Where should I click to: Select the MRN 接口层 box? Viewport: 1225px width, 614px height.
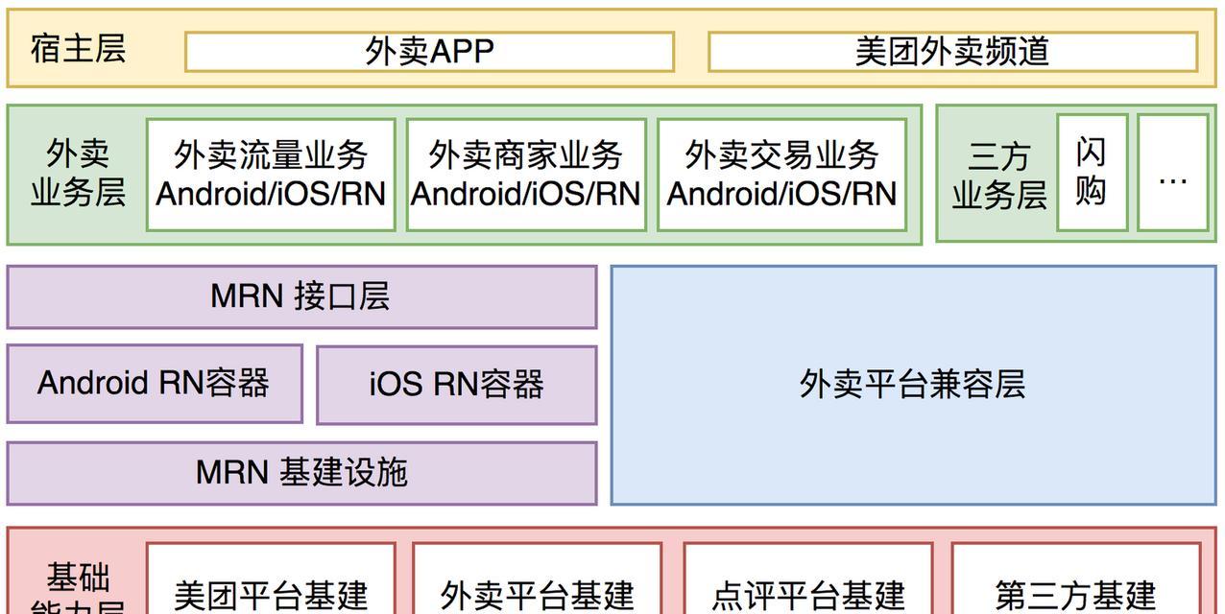pos(301,297)
